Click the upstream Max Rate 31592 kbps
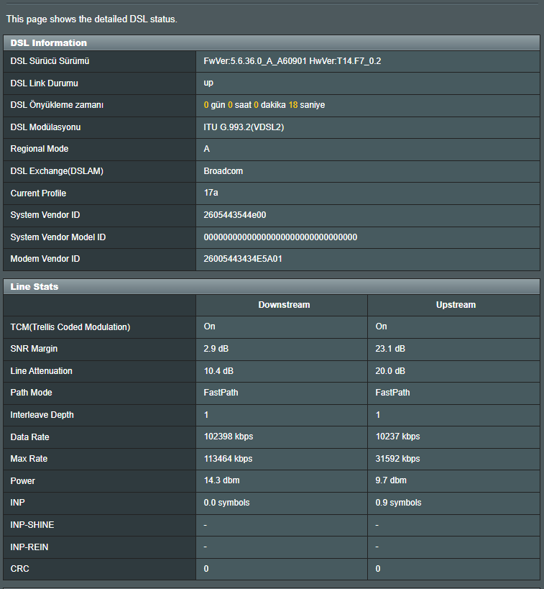 [397, 459]
